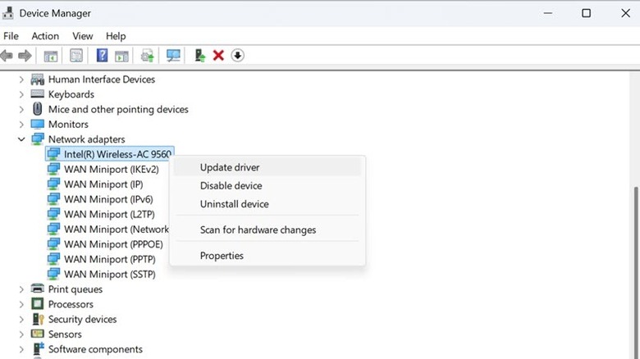This screenshot has width=640, height=359.
Task: Collapse the Network adapters category
Action: 21,139
